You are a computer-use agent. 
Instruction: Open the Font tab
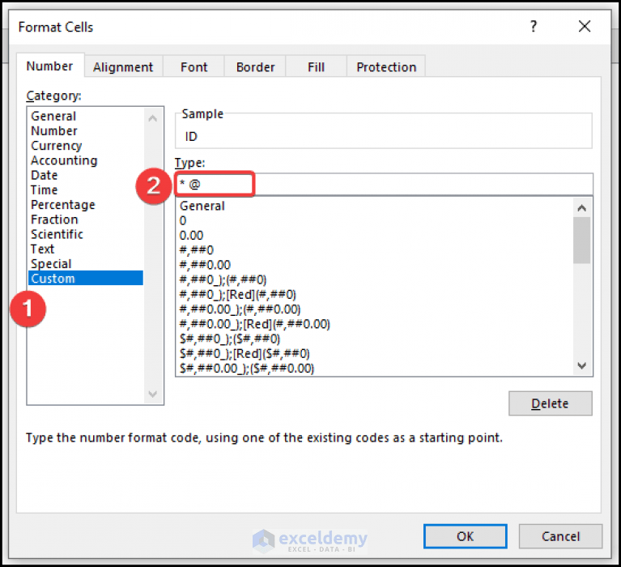pos(194,66)
